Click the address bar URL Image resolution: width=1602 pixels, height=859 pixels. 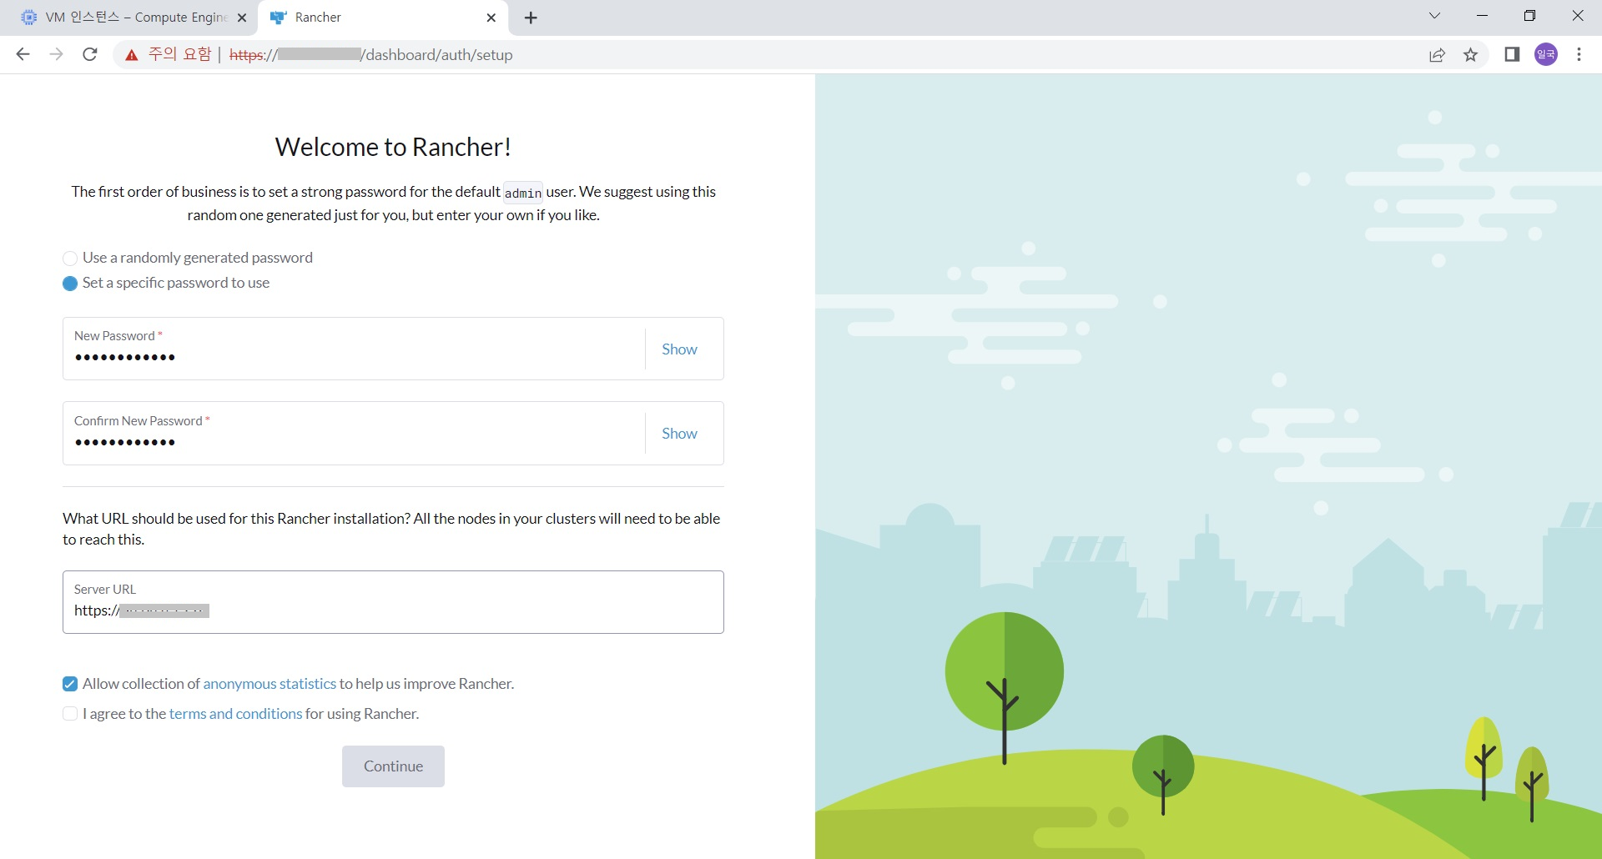tap(371, 55)
